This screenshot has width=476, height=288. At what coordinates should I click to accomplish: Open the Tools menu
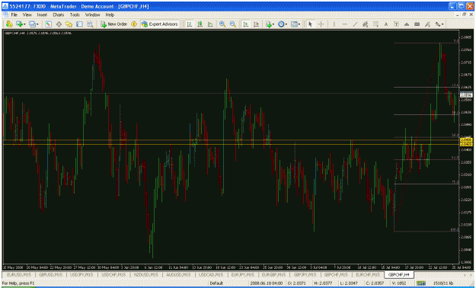75,14
